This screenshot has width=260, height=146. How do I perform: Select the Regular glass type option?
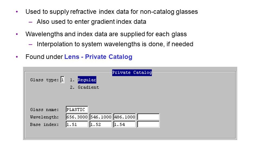[87, 80]
